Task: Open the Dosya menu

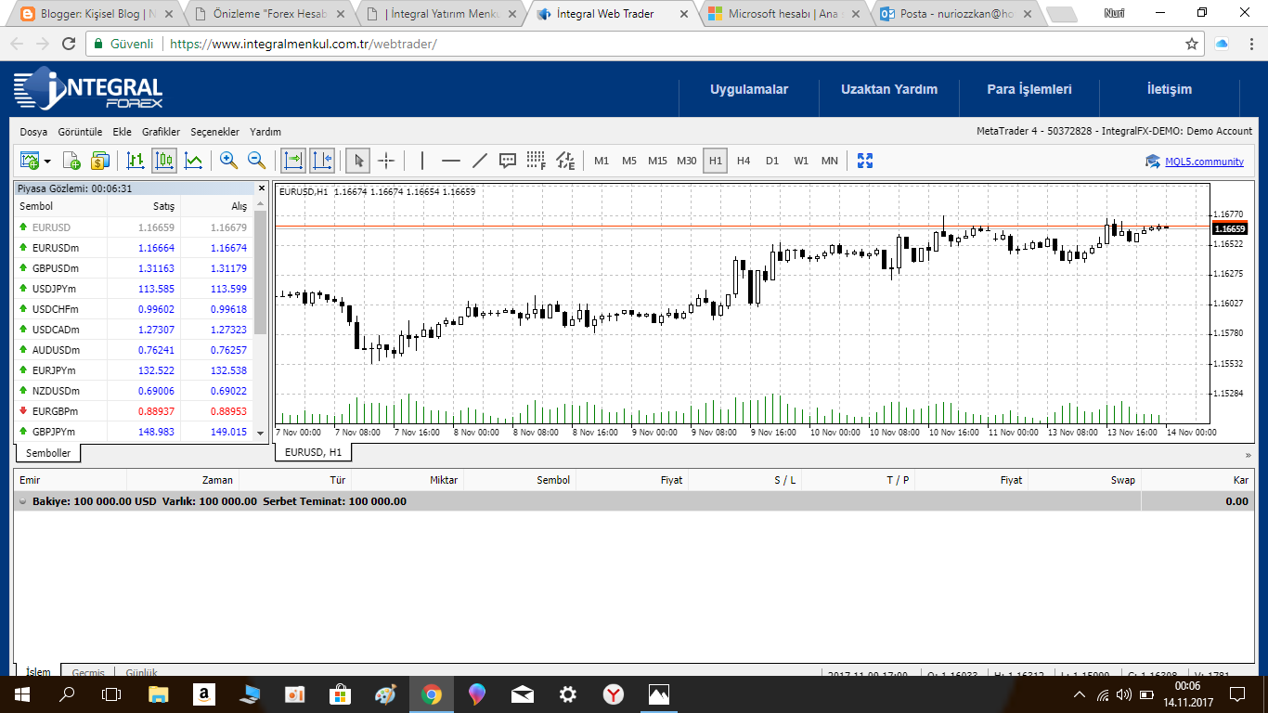Action: pos(33,132)
